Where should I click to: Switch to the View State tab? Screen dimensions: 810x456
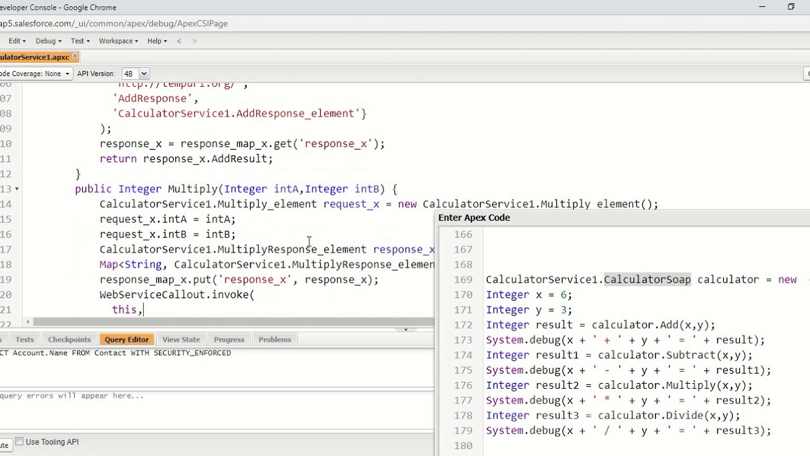tap(181, 339)
